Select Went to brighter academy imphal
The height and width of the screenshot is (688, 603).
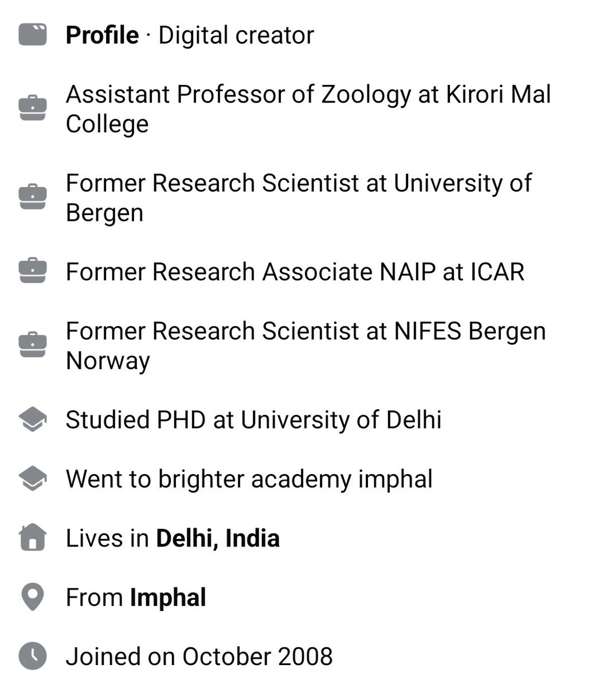(x=249, y=479)
